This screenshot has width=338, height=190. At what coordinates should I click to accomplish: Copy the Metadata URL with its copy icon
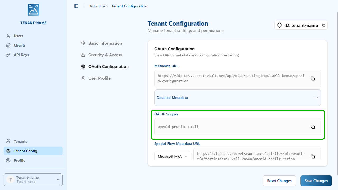point(313,79)
